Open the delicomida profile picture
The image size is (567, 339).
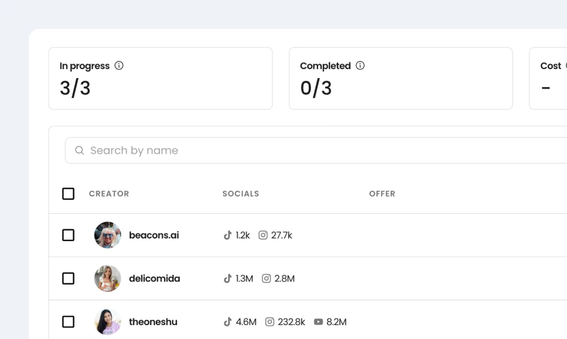pos(108,278)
